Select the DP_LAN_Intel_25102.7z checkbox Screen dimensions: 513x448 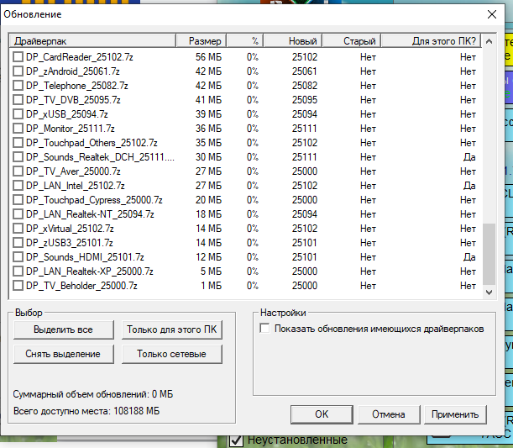pyautogui.click(x=18, y=185)
